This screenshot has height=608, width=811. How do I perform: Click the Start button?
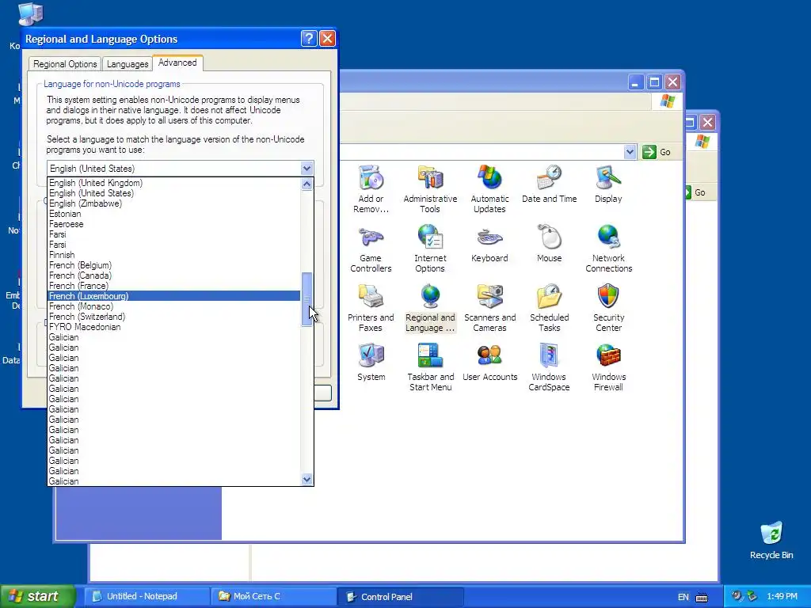(37, 597)
